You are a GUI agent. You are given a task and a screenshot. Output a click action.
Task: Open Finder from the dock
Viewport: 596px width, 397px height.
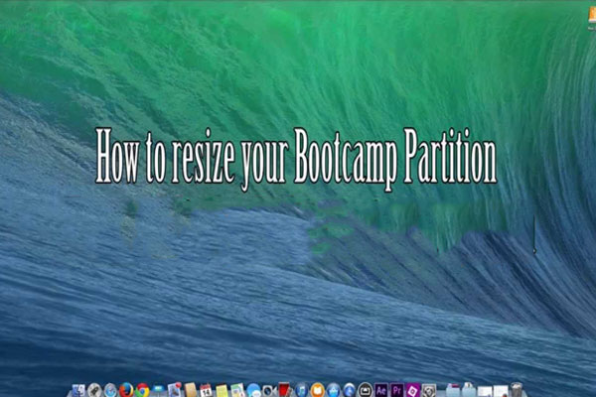pos(78,390)
